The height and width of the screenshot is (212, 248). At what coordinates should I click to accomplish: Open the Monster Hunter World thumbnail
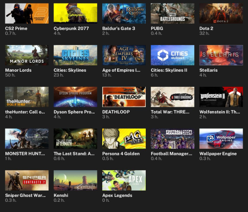27,139
